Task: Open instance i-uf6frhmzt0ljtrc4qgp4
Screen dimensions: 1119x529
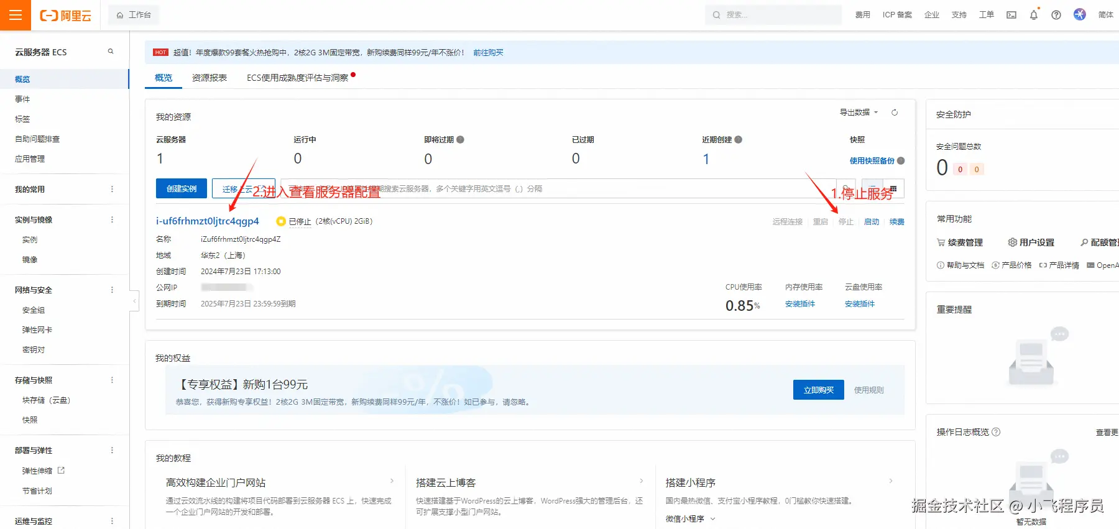Action: pos(208,221)
